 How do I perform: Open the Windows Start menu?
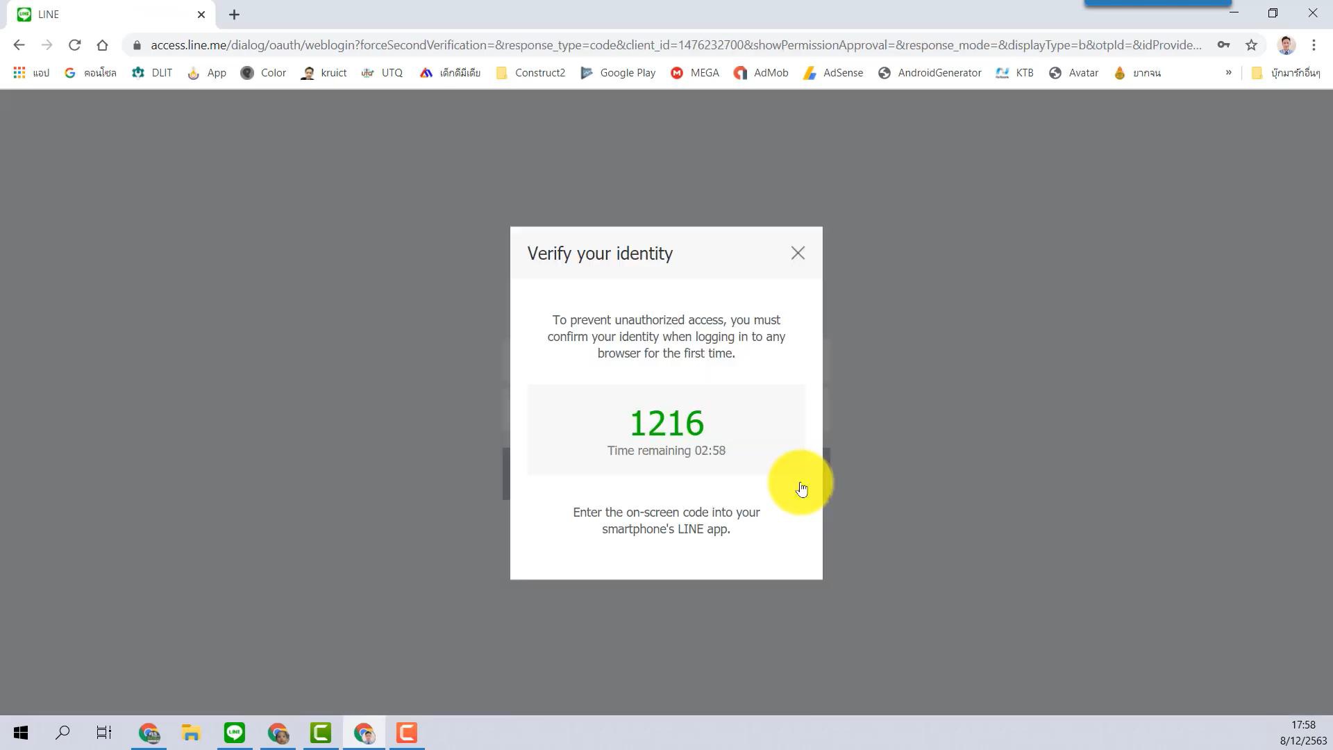pos(21,733)
